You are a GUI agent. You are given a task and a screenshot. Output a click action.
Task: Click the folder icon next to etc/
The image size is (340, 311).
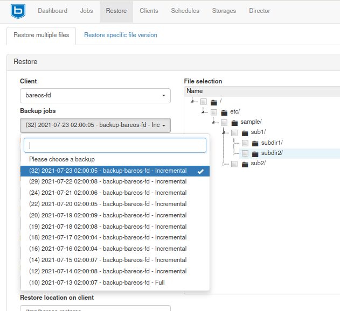[224, 112]
